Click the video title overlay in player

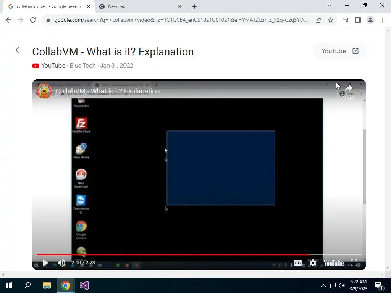(107, 91)
